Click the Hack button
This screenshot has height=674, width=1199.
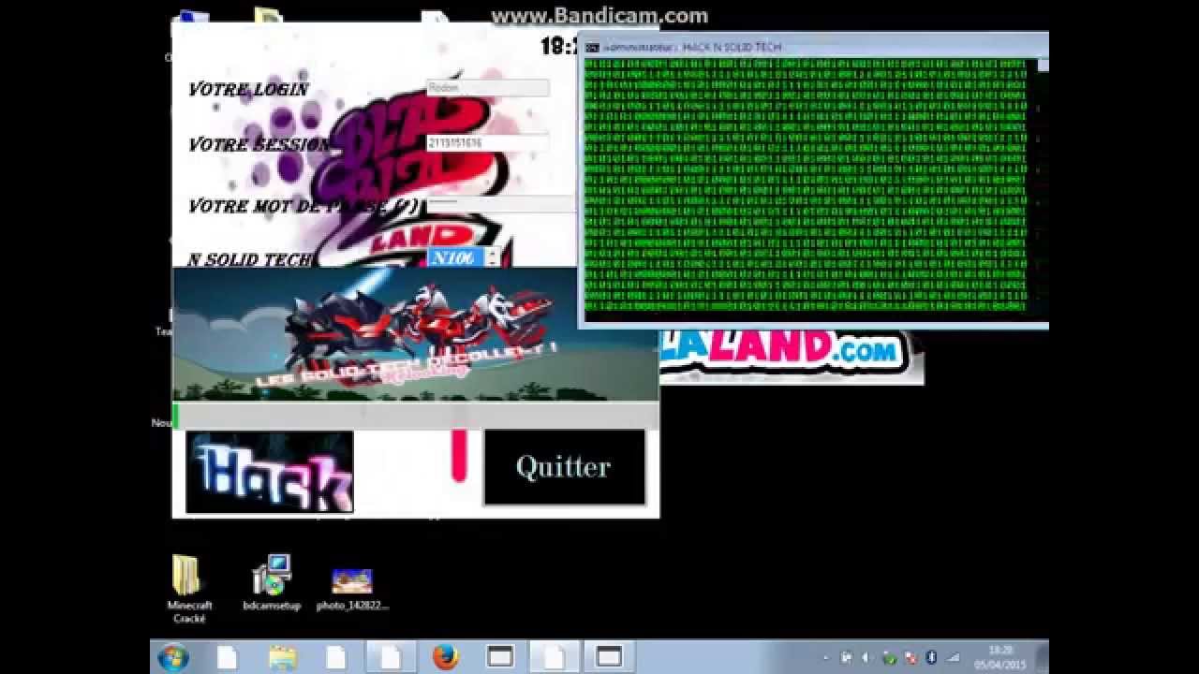[270, 472]
